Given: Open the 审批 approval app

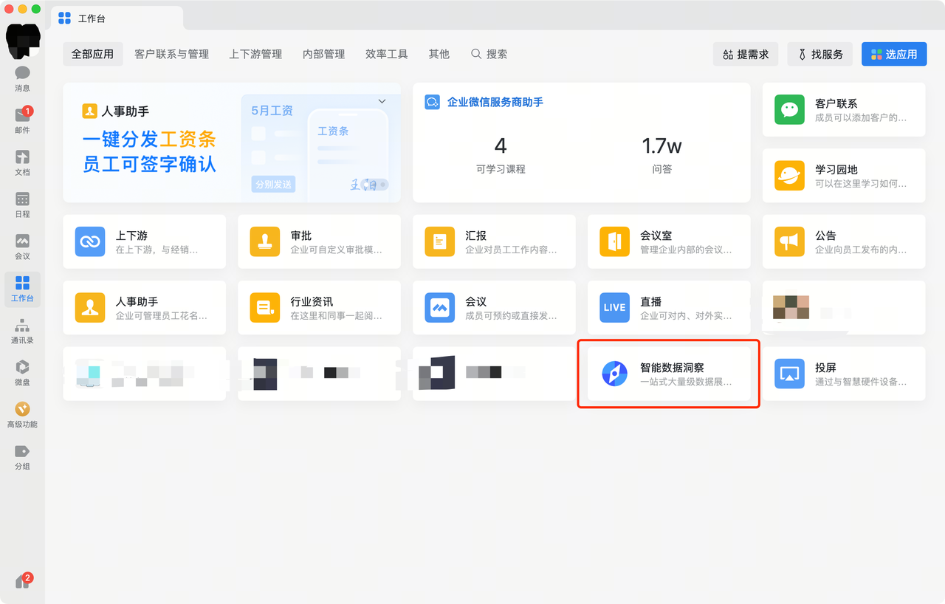Looking at the screenshot, I should (319, 241).
